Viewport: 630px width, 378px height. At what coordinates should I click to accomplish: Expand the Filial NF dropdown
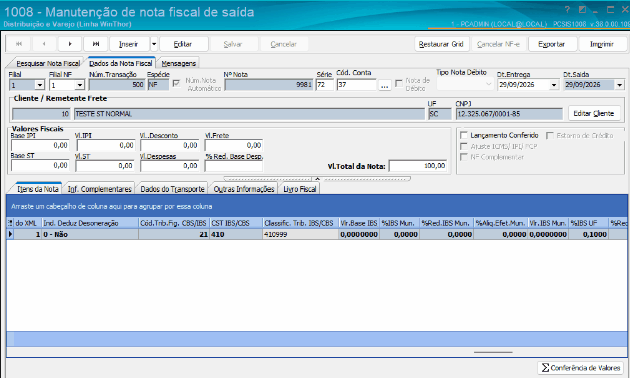[79, 85]
